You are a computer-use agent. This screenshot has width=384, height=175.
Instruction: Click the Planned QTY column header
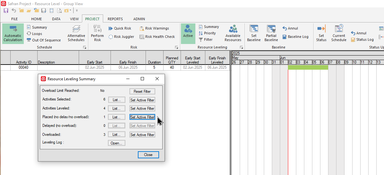click(172, 58)
